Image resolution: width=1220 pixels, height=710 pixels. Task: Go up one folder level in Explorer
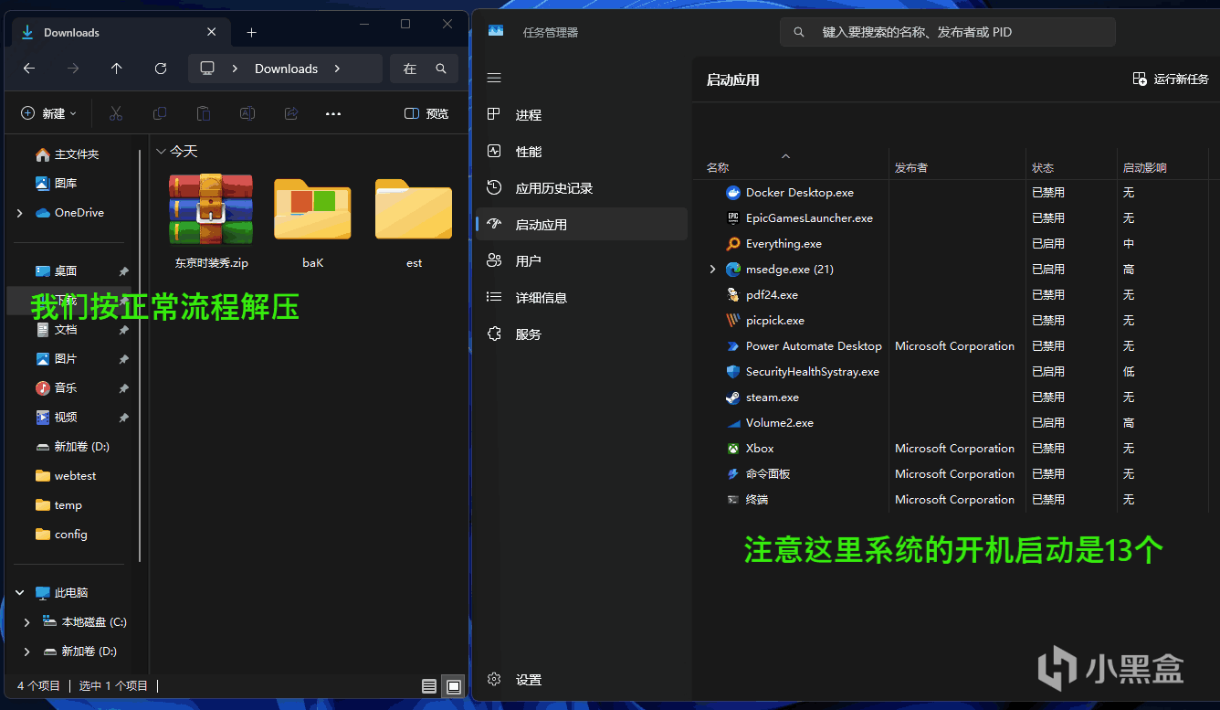point(116,69)
